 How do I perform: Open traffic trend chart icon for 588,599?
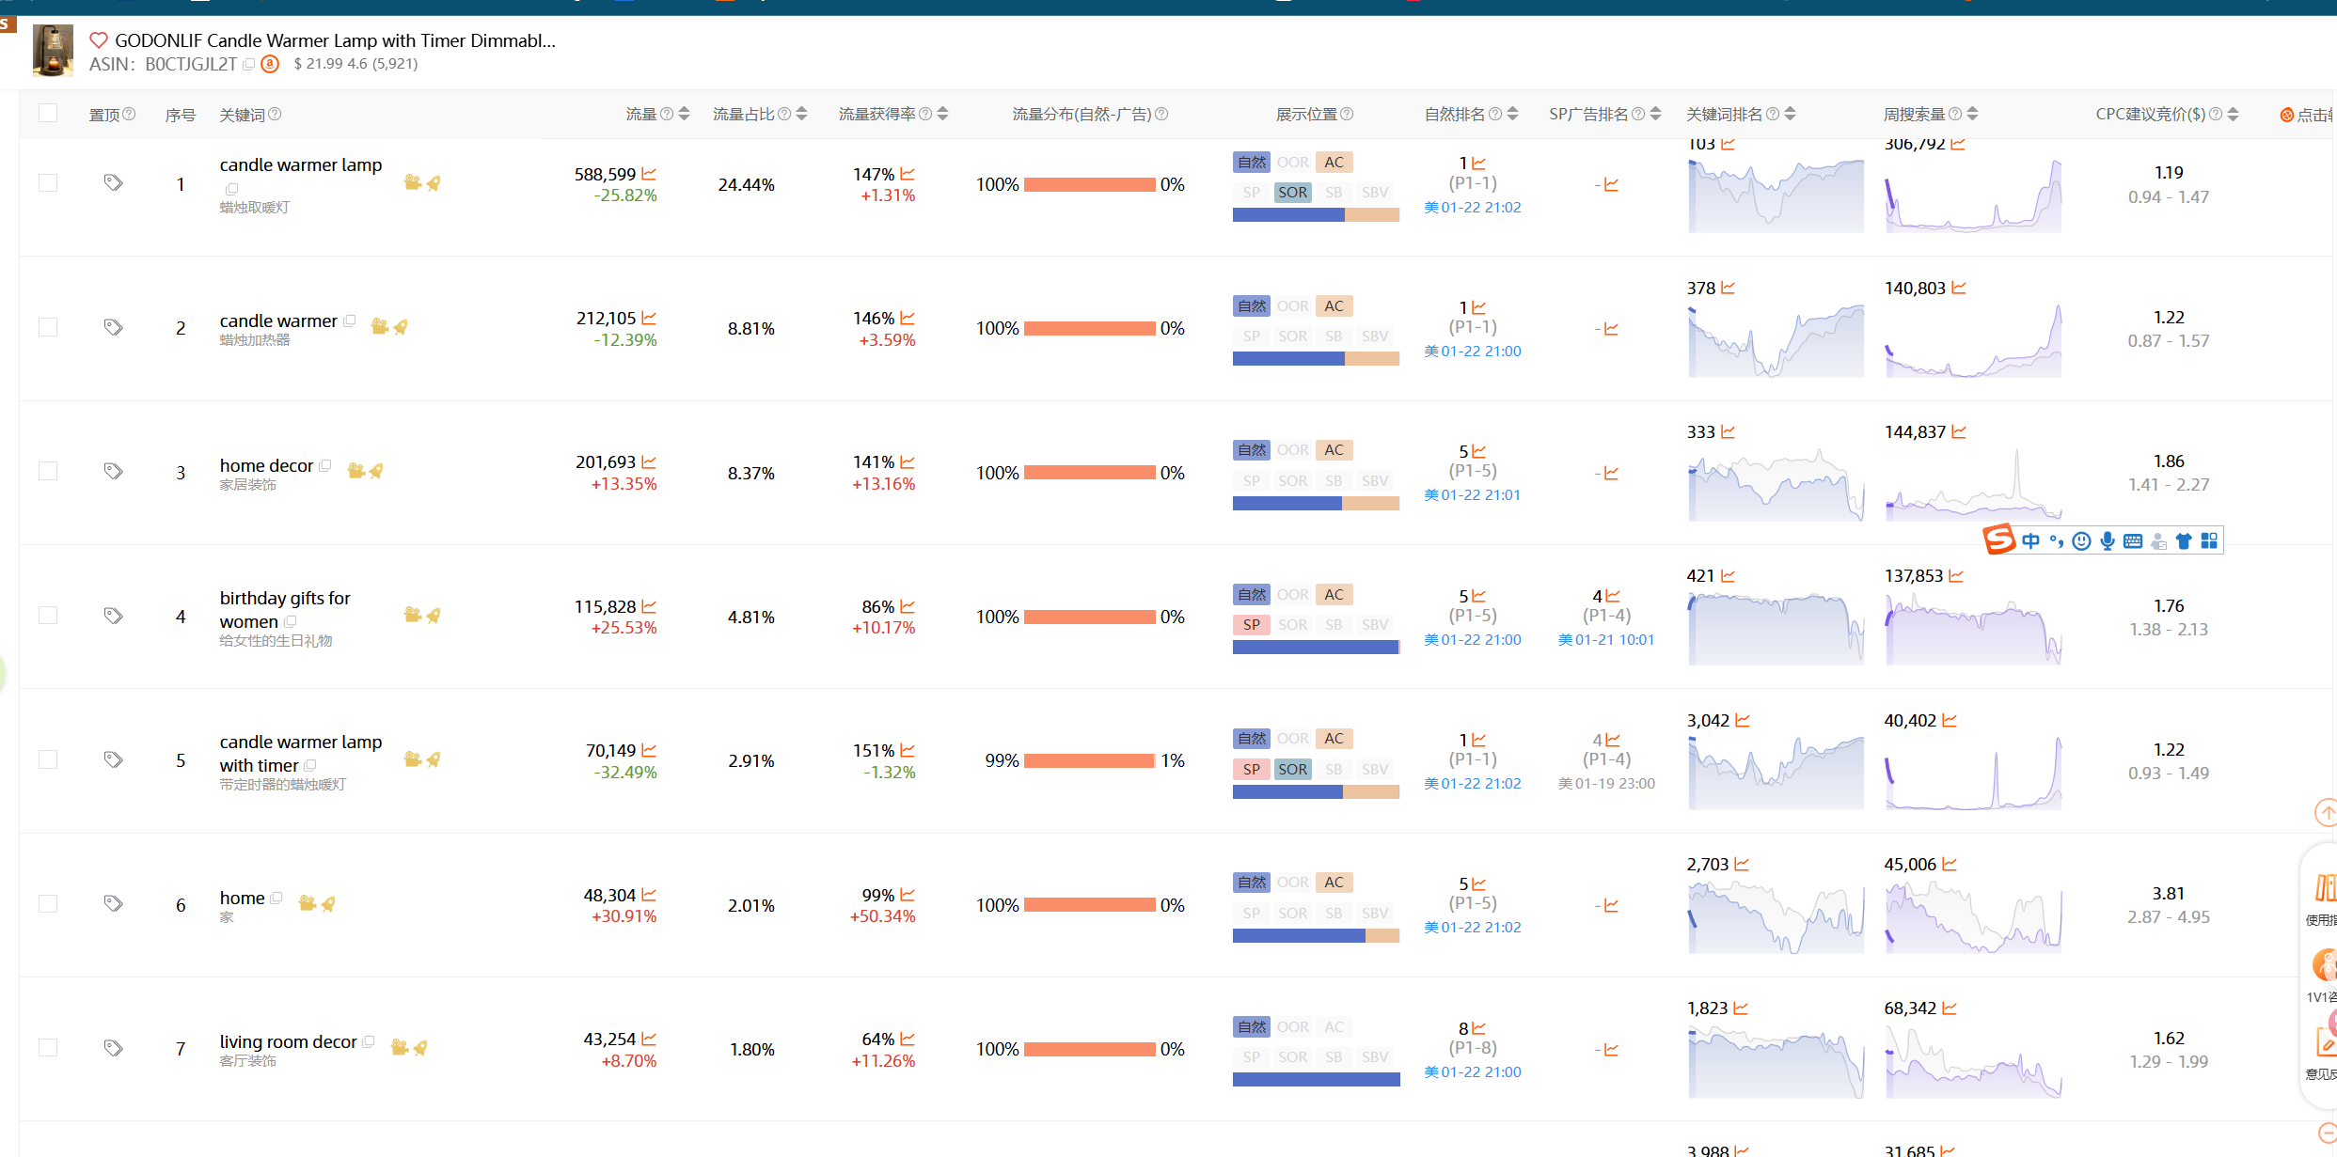[x=649, y=174]
